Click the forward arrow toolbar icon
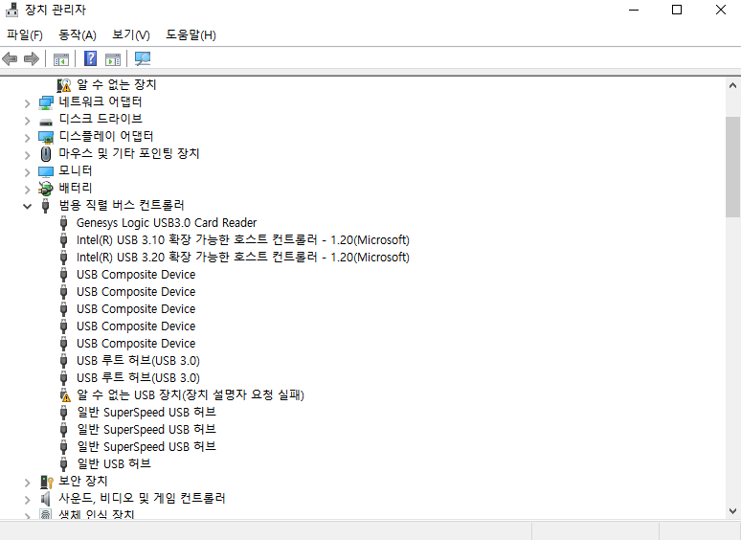Image resolution: width=741 pixels, height=540 pixels. click(x=32, y=59)
